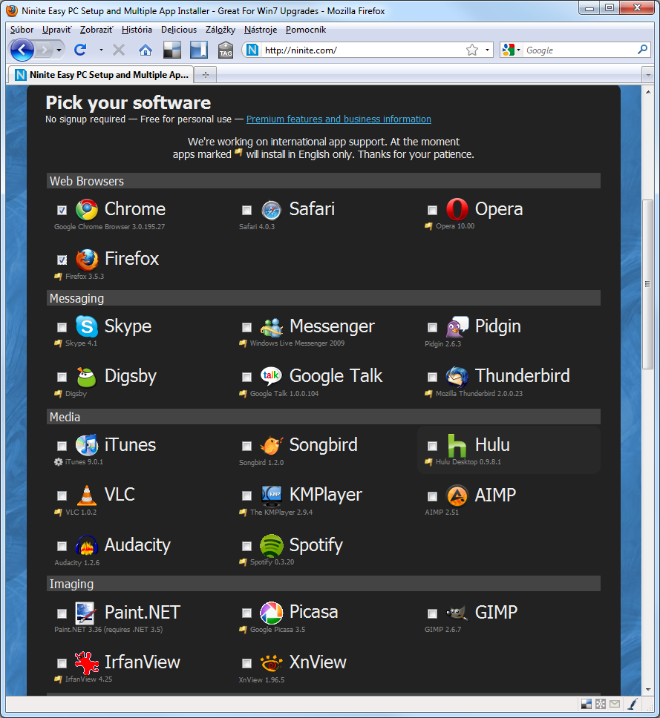The image size is (660, 718).
Task: Click the Pidgin bird icon
Action: coord(457,327)
